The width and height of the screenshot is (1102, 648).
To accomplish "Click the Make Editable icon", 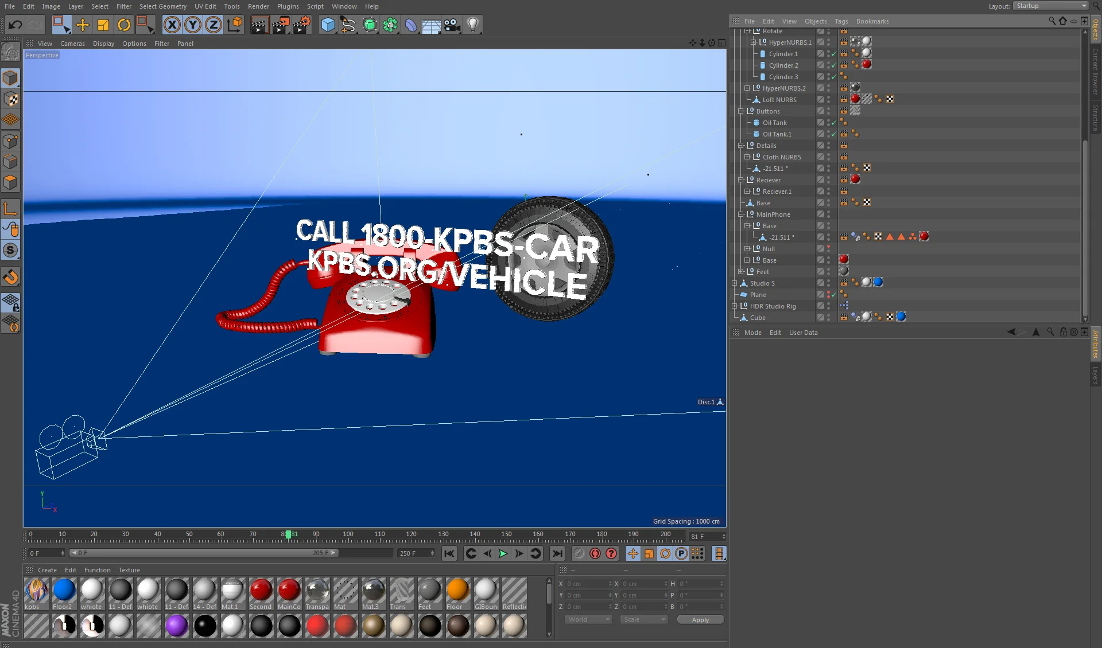I will (x=10, y=52).
